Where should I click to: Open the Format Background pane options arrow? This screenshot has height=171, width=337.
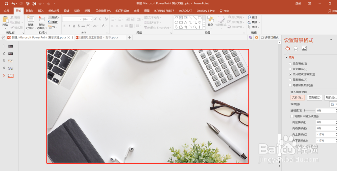pyautogui.click(x=331, y=40)
